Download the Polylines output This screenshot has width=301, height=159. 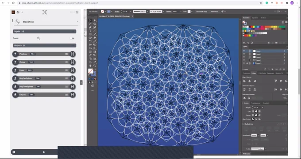pos(15,54)
